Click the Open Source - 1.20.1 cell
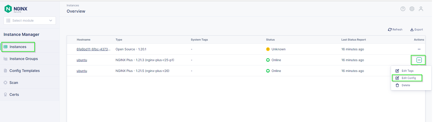 [131, 49]
